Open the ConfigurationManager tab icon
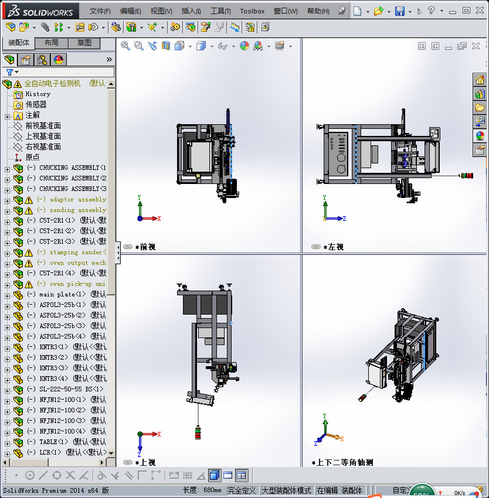The height and width of the screenshot is (498, 489). [42, 60]
